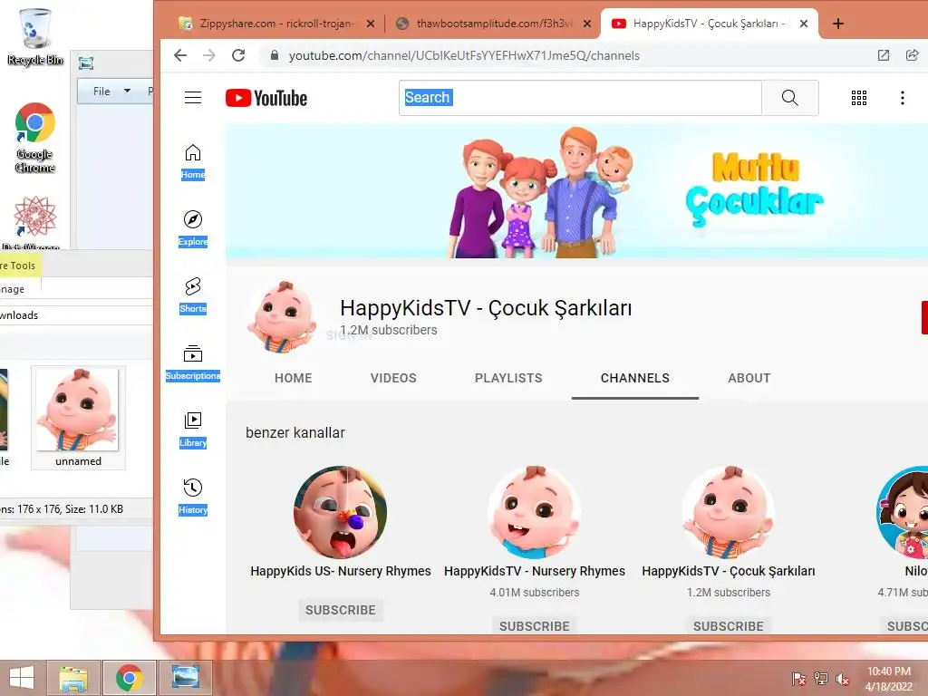Click the open-in-app icon in address bar
The width and height of the screenshot is (928, 696).
[884, 55]
